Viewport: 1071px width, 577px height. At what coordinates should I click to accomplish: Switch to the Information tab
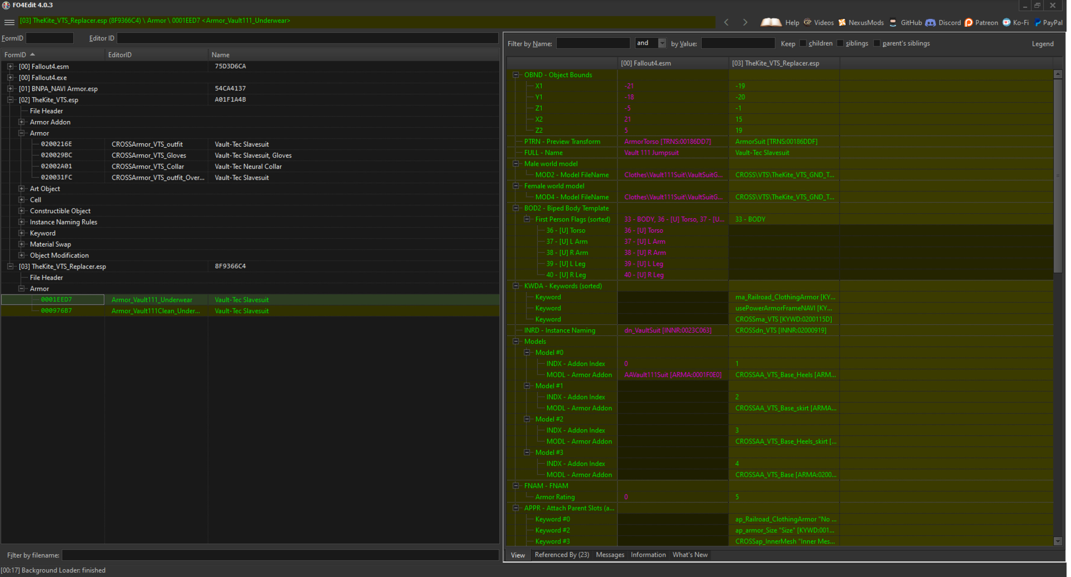[x=648, y=555]
